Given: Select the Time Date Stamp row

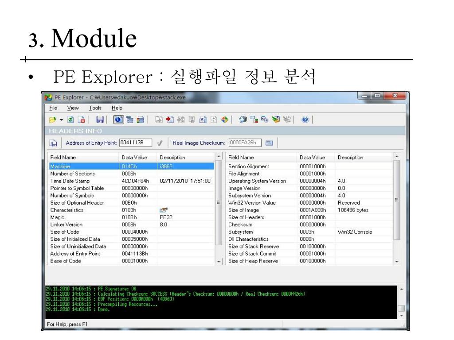Looking at the screenshot, I should click(132, 181).
